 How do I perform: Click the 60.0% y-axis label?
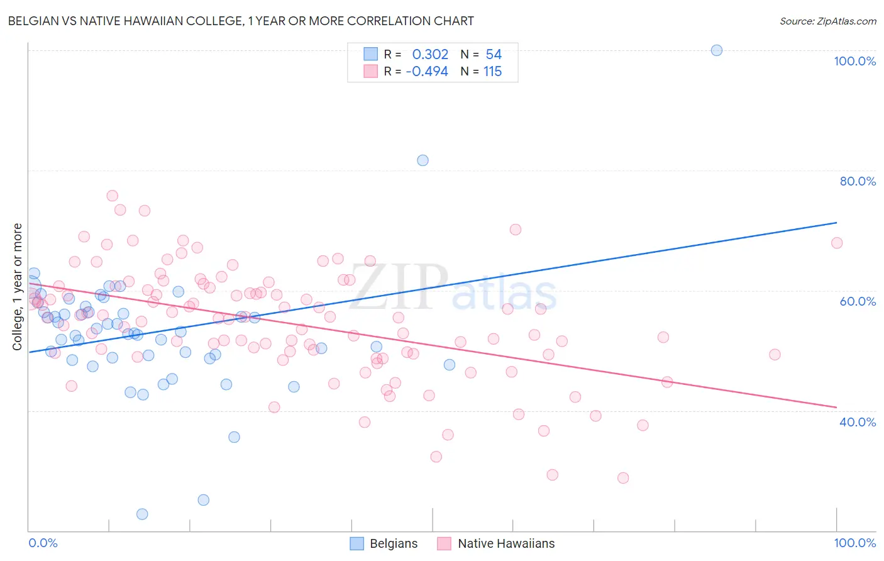[858, 301]
